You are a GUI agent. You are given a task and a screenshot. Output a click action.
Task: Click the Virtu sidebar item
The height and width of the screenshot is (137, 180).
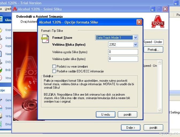point(8,116)
